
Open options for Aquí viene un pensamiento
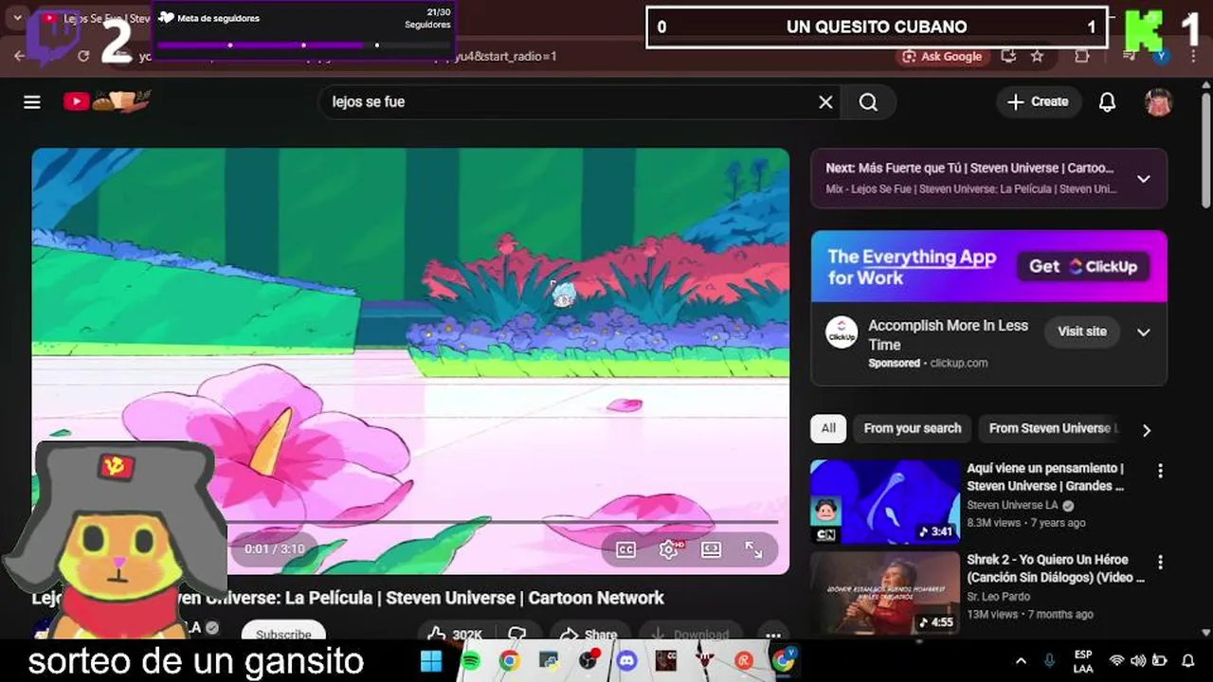click(x=1160, y=471)
